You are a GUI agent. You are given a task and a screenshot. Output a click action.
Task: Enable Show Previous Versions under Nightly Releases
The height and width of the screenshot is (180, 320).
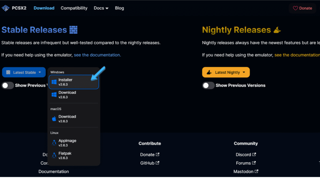coord(208,85)
